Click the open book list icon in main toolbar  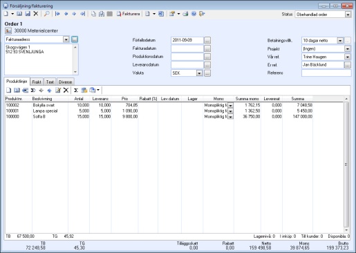(x=19, y=14)
